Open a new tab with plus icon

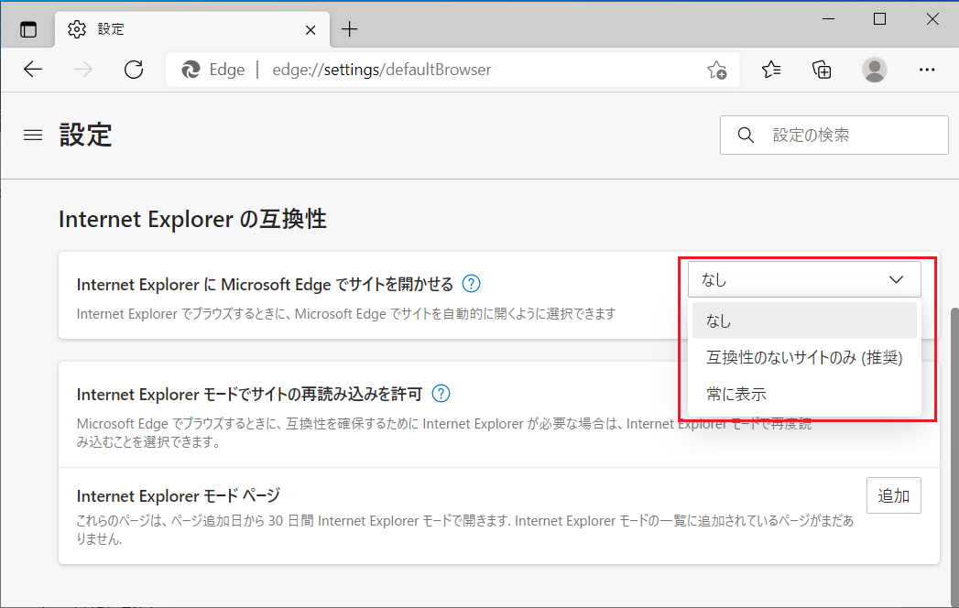pyautogui.click(x=349, y=28)
